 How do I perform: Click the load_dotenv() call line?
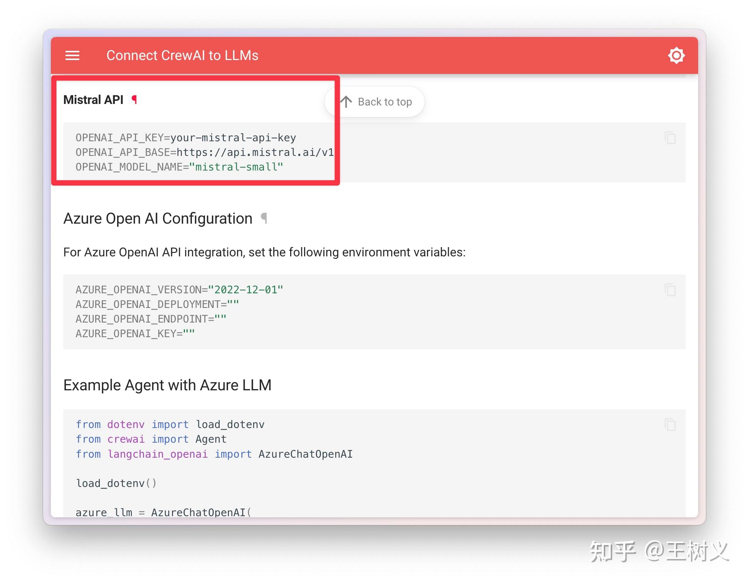click(116, 483)
